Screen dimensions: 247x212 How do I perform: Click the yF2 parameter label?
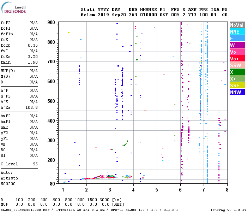tap(4, 133)
